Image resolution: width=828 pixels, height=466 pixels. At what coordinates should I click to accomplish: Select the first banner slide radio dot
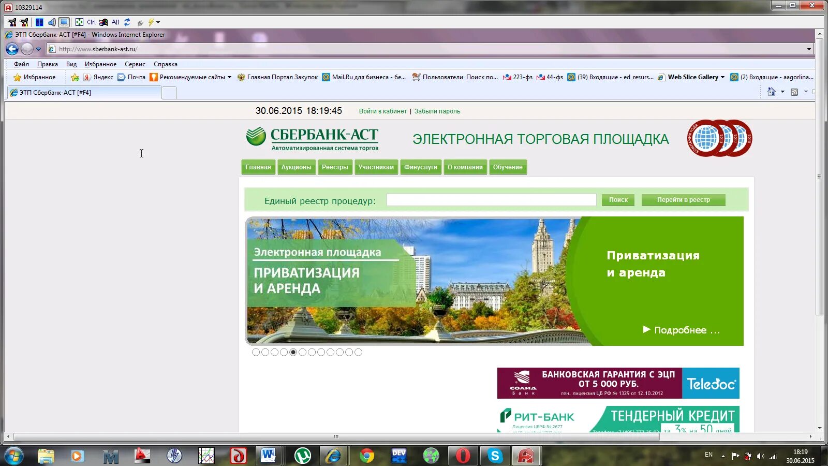tap(256, 352)
